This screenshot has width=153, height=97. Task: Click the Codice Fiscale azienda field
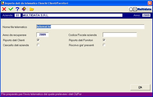120,35
